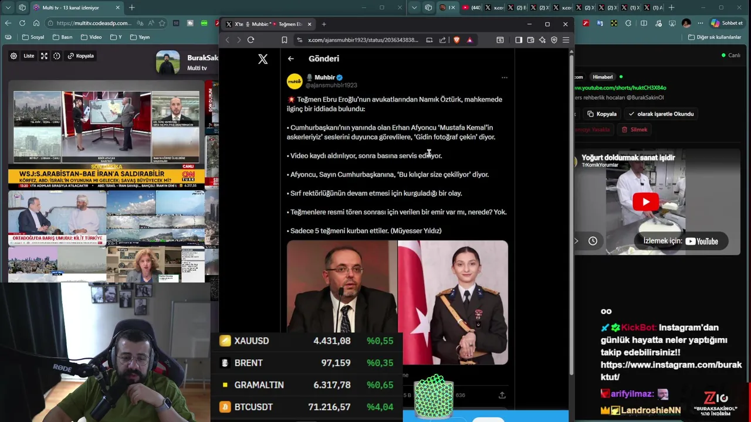
Task: Toggle Brave sidebar panel
Action: pos(519,40)
